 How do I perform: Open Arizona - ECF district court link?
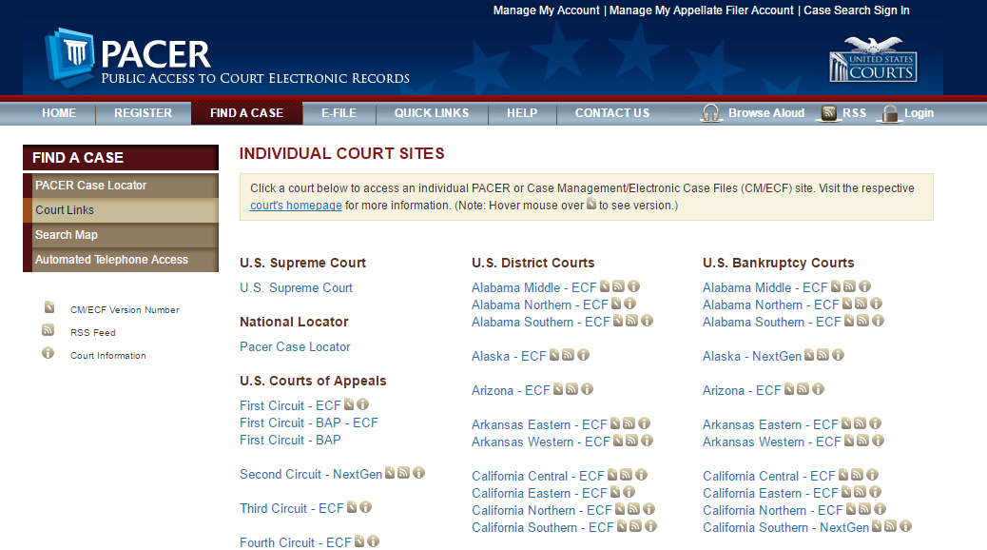tap(511, 390)
